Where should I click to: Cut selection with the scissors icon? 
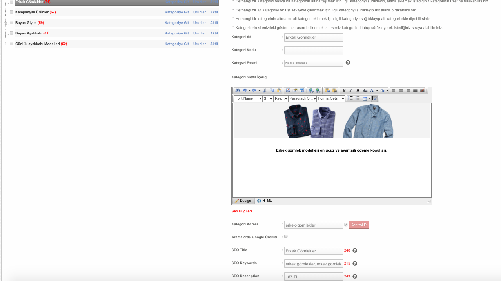click(265, 91)
